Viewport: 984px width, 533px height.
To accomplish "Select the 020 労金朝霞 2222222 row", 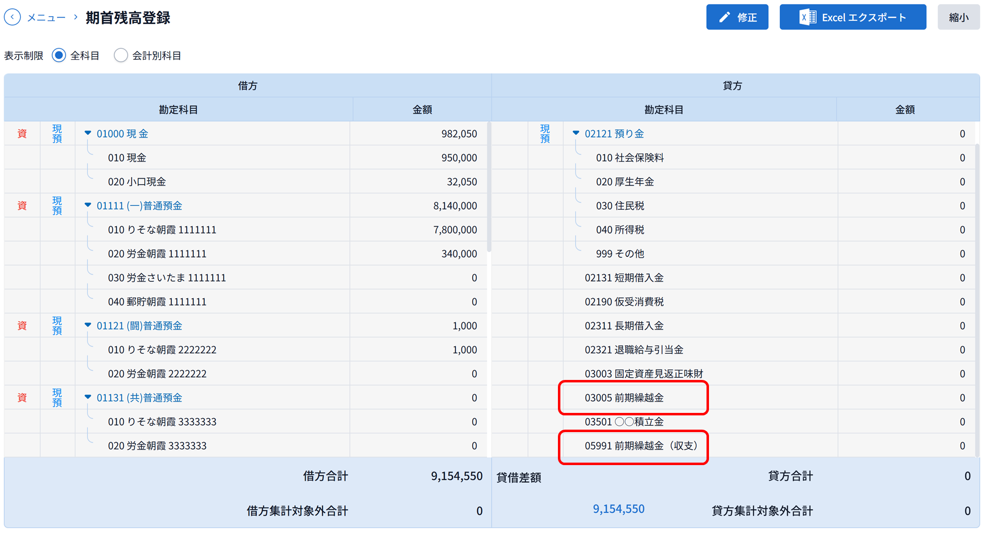I will [246, 374].
